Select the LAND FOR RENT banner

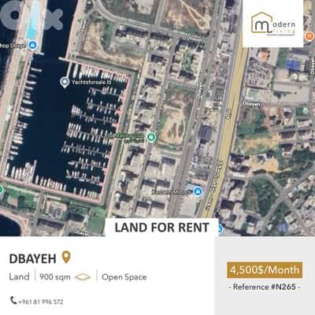click(x=161, y=228)
